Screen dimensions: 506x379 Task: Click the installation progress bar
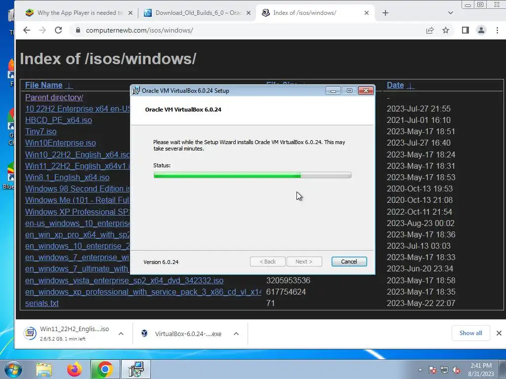click(x=253, y=175)
